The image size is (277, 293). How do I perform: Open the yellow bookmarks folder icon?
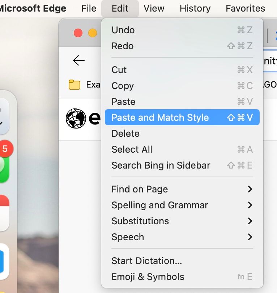(x=74, y=85)
